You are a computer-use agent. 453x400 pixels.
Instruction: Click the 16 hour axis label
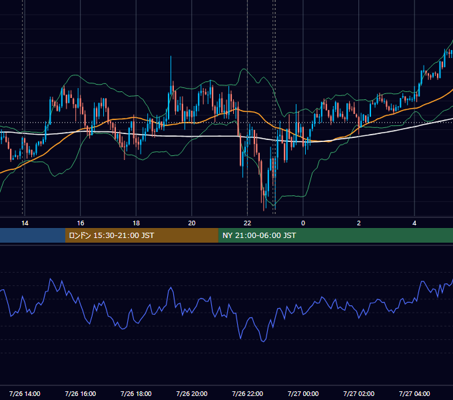coord(81,223)
